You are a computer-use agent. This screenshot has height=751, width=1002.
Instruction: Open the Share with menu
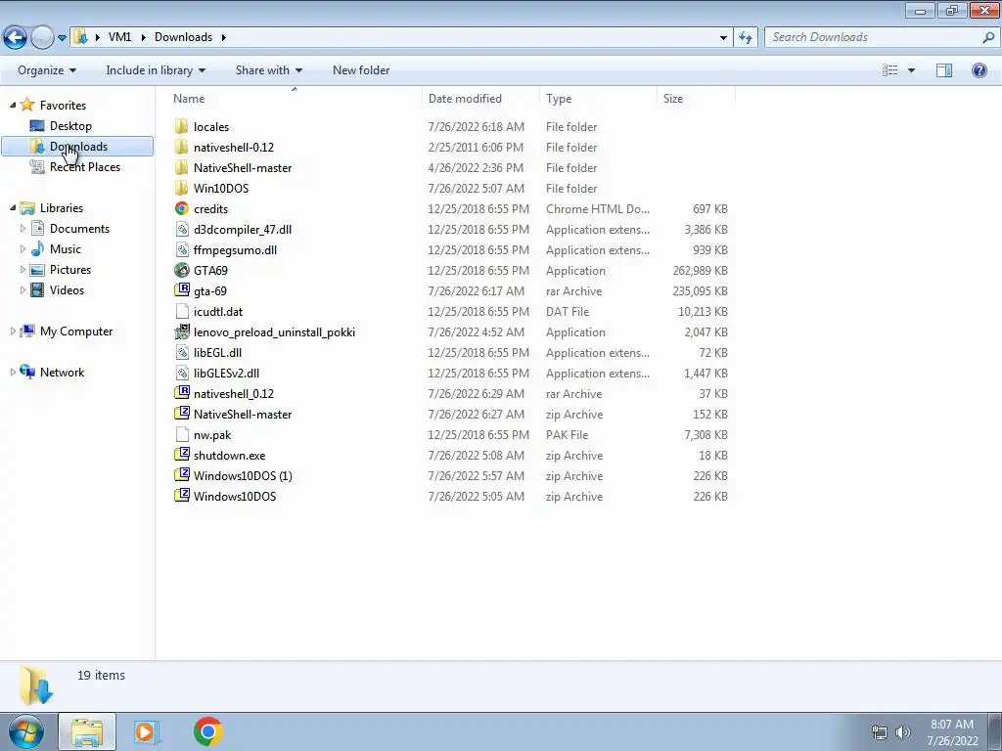pyautogui.click(x=268, y=70)
